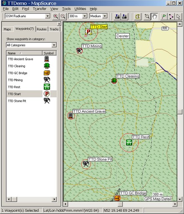The width and height of the screenshot is (184, 214).
Task: Click the TTD Mining icon on map
Action: (79, 51)
